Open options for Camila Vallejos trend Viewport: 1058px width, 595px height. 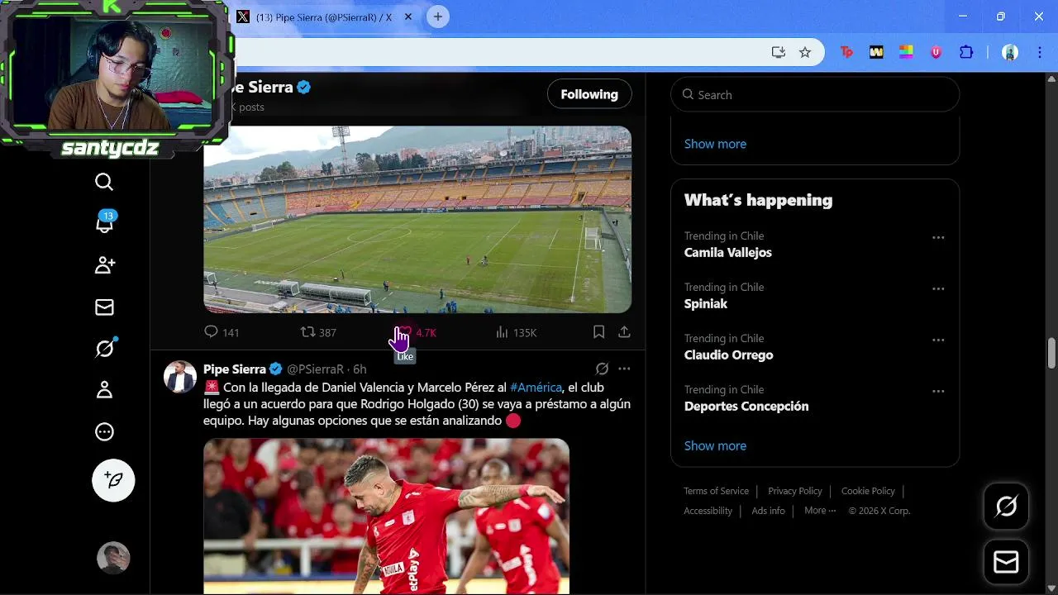[x=938, y=237]
